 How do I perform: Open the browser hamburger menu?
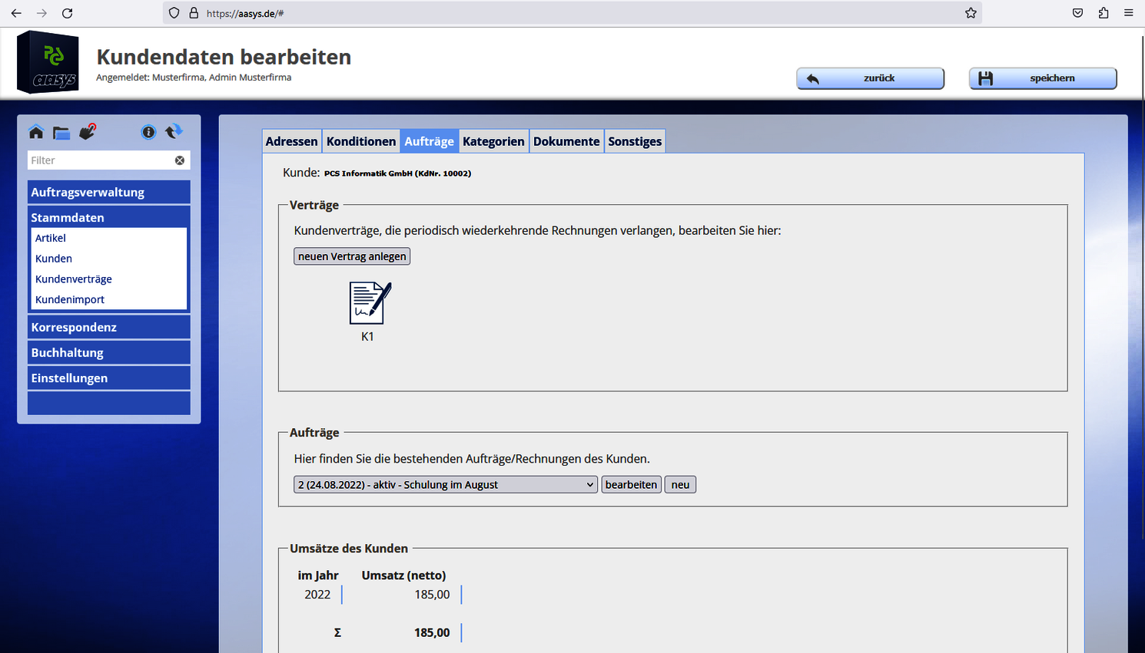click(x=1128, y=13)
